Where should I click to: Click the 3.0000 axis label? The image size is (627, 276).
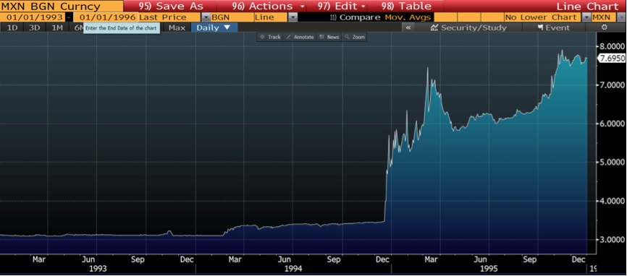pyautogui.click(x=613, y=239)
